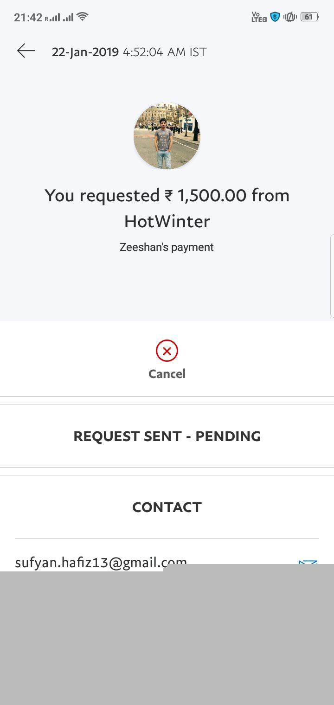Tap the CONTACT section heading
Image resolution: width=334 pixels, height=705 pixels.
[x=167, y=507]
